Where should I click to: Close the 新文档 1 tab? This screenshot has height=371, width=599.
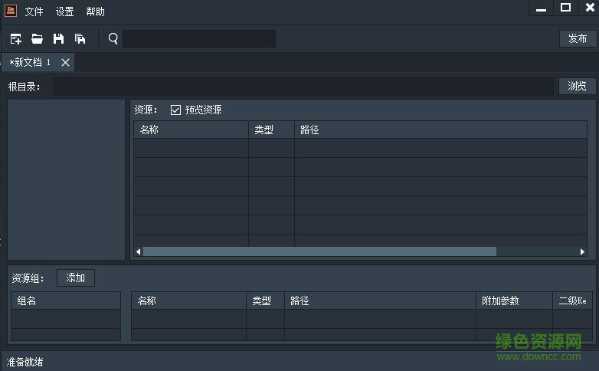coord(66,62)
